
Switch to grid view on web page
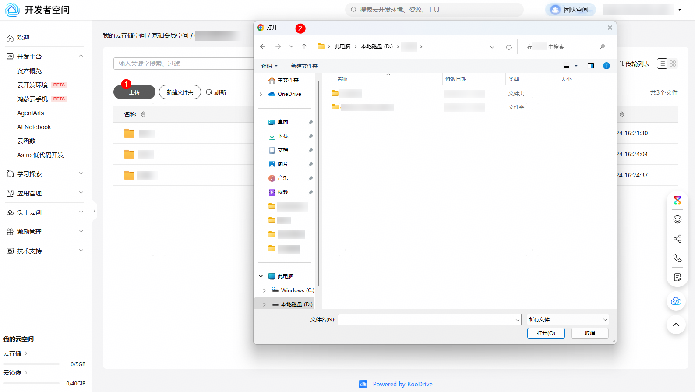tap(673, 64)
